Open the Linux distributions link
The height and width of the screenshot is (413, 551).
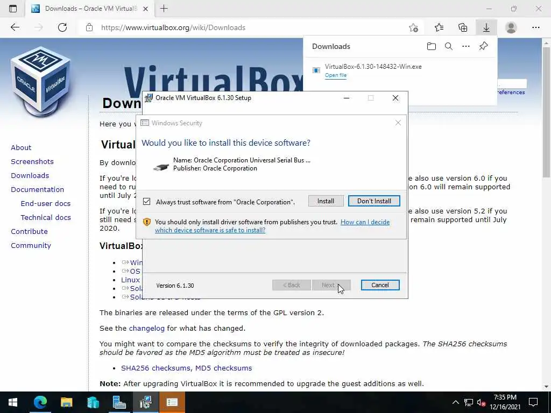point(130,280)
